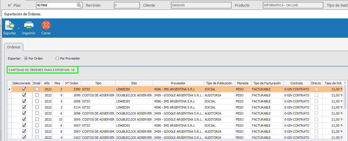Screen dimensions: 348x141
Task: Check Email box for order 3099
Action: (37, 95)
